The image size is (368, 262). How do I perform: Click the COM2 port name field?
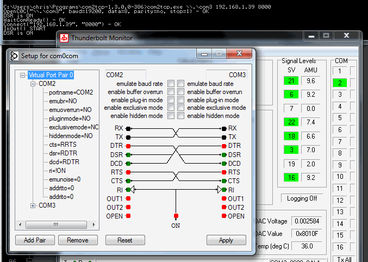(126, 74)
